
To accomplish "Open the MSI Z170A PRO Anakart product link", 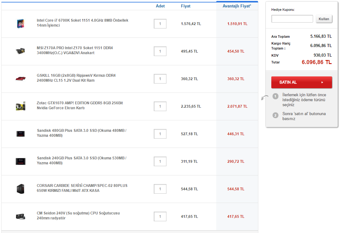I will click(75, 50).
